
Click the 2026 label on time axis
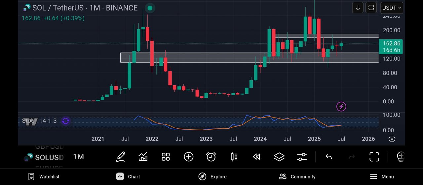pos(368,139)
